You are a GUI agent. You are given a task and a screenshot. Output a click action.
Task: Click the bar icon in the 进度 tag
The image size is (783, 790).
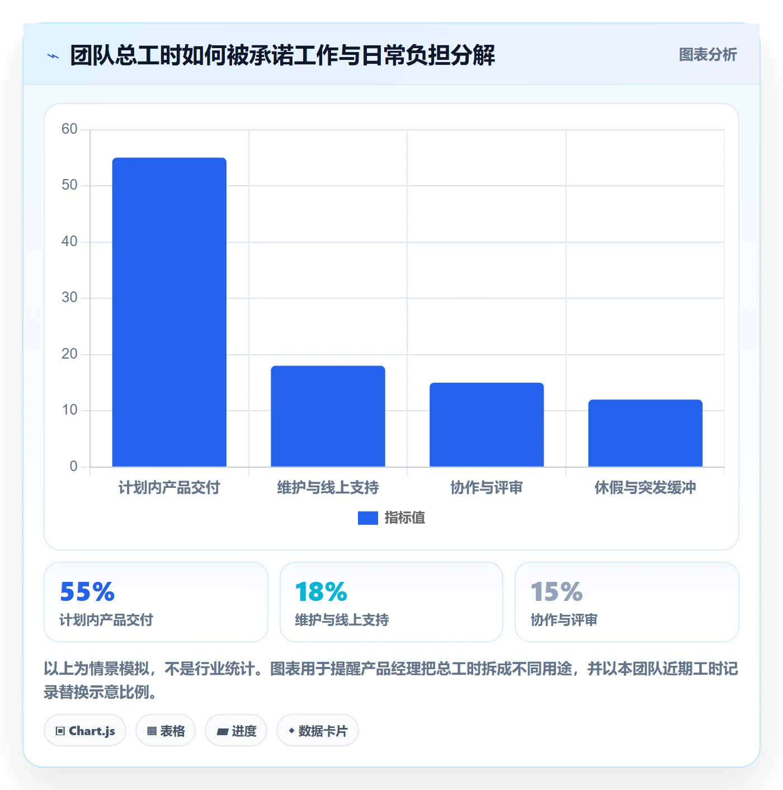[x=223, y=732]
